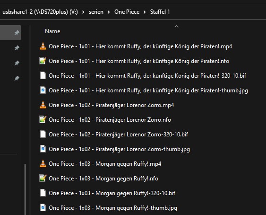The image size is (266, 215).
Task: Click the second pin icon in sidebar
Action: coord(17,48)
